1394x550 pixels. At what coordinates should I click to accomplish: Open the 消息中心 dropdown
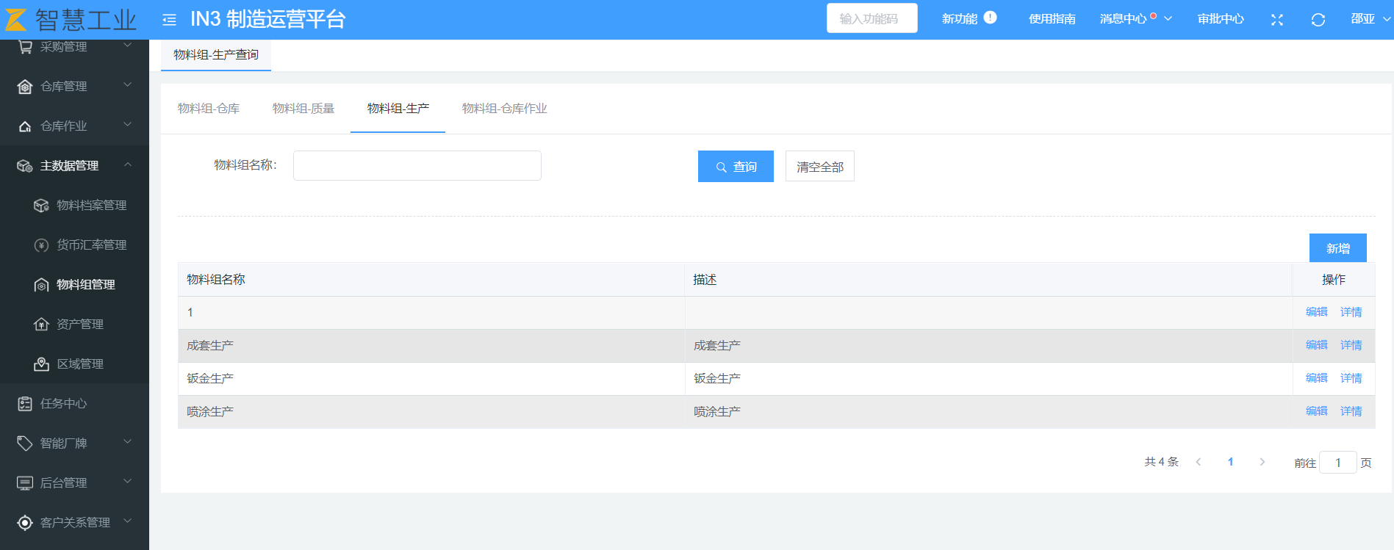[1135, 19]
